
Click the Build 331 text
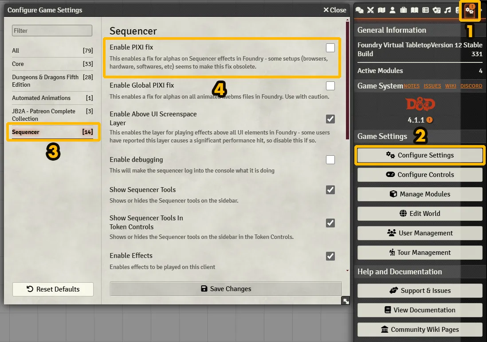(420, 54)
